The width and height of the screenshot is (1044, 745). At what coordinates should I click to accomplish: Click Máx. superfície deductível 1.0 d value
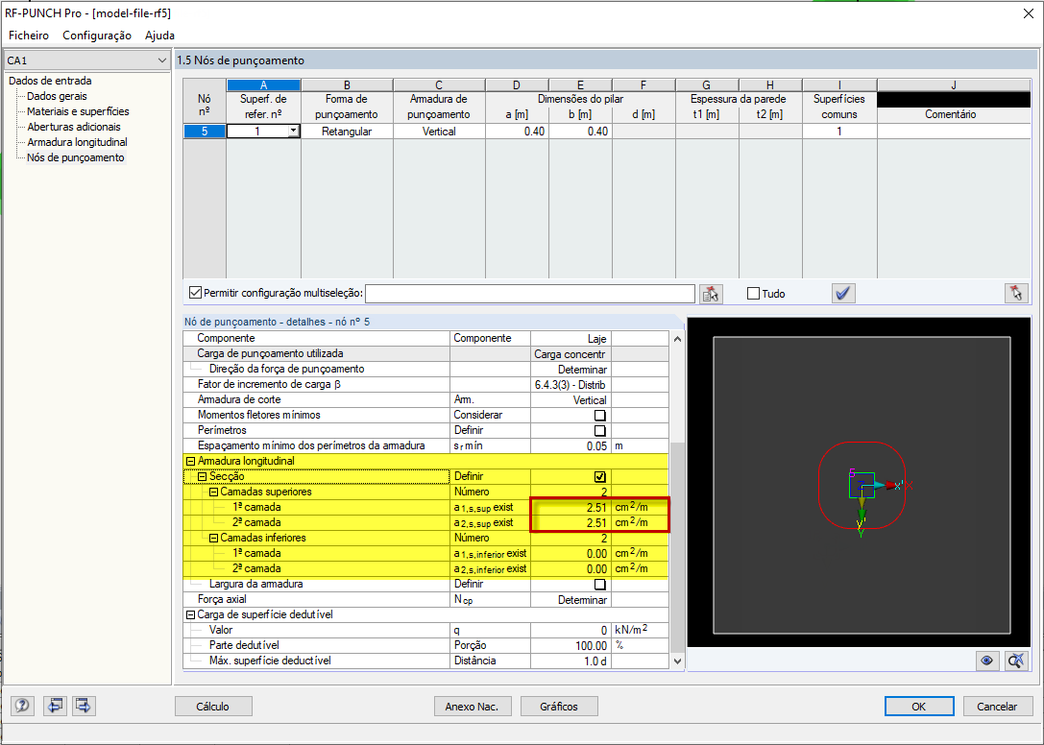coord(571,661)
